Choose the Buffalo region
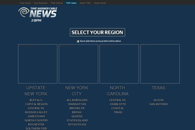The height and width of the screenshot is (130, 195). click(36, 100)
